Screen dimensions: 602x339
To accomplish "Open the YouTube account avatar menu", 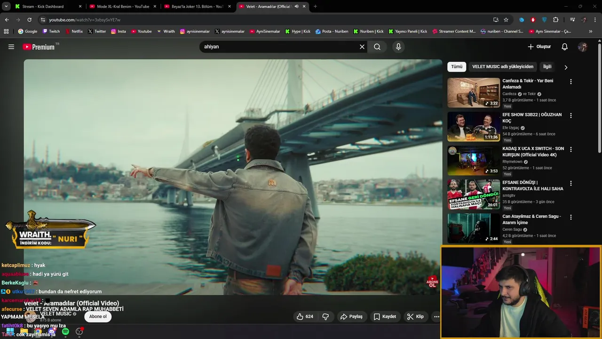I will coord(583,47).
